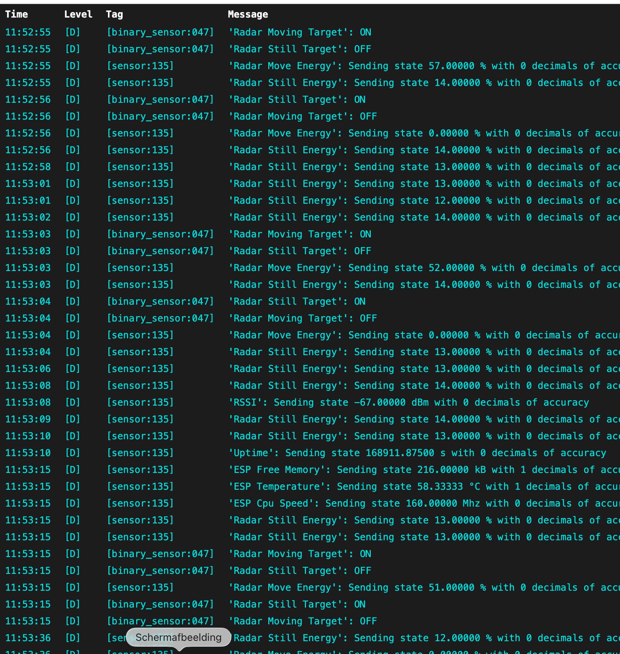The image size is (620, 654).
Task: Select 11:53:08 Radar Still Energy 14.00000 % message
Action: [x=424, y=386]
